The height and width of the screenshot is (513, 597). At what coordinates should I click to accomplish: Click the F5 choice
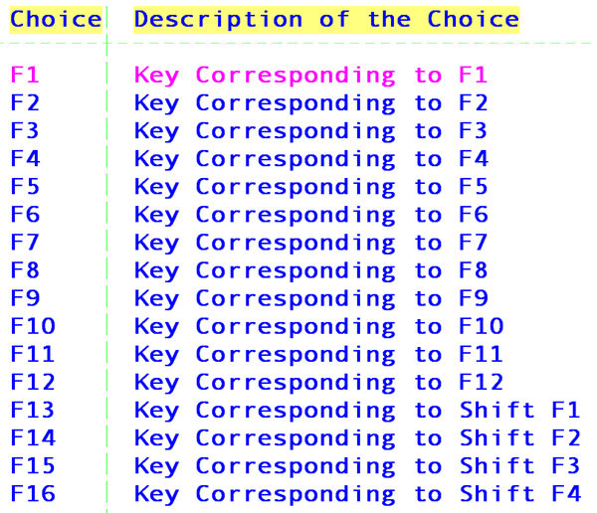[x=25, y=187]
